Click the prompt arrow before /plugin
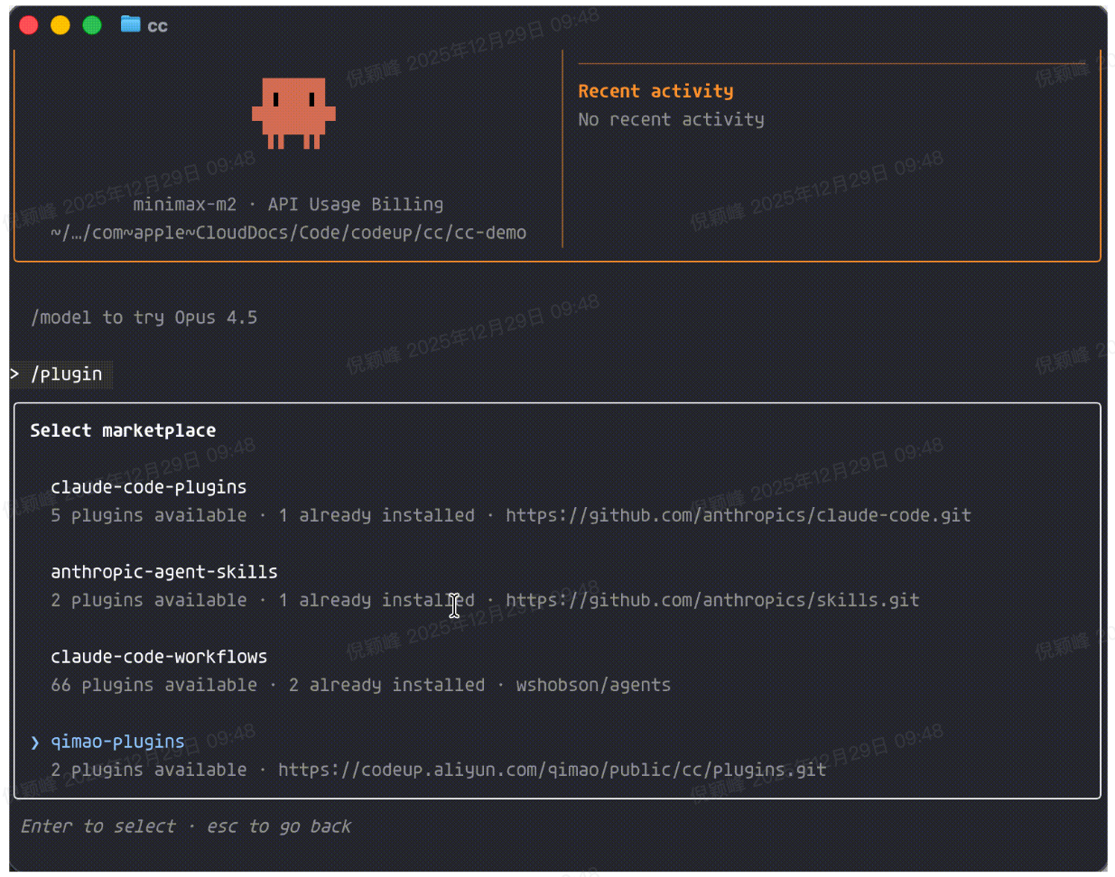 pyautogui.click(x=15, y=374)
